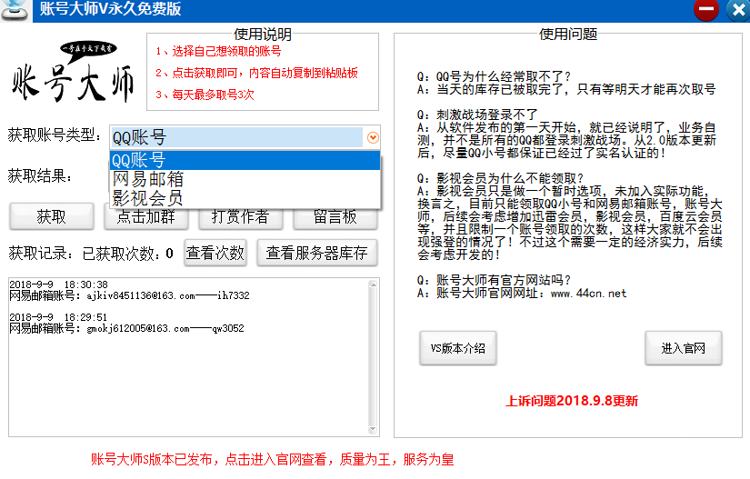
Task: Open the 留言板 button
Action: coord(335,218)
